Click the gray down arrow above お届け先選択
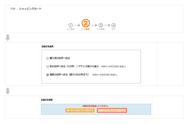 (8, 38)
